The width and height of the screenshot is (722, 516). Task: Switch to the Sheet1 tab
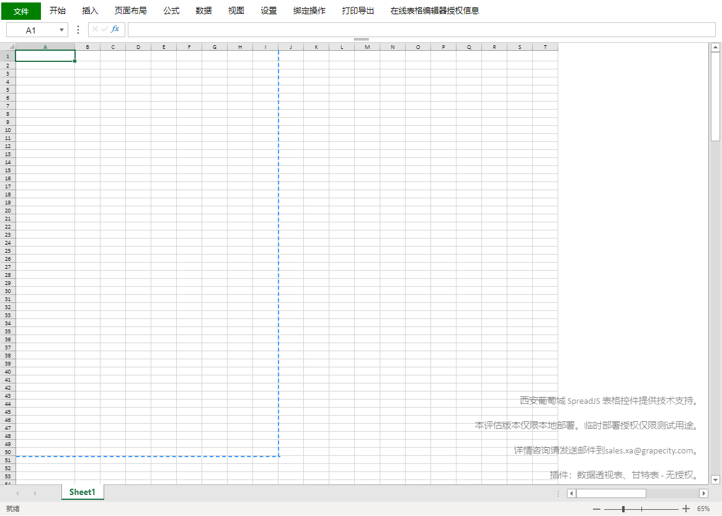coord(82,492)
